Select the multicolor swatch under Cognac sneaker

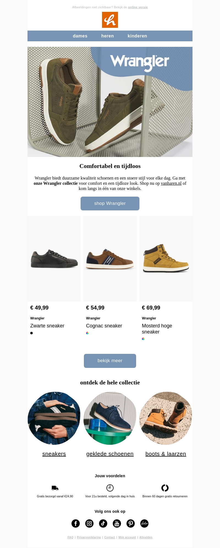coord(87,333)
